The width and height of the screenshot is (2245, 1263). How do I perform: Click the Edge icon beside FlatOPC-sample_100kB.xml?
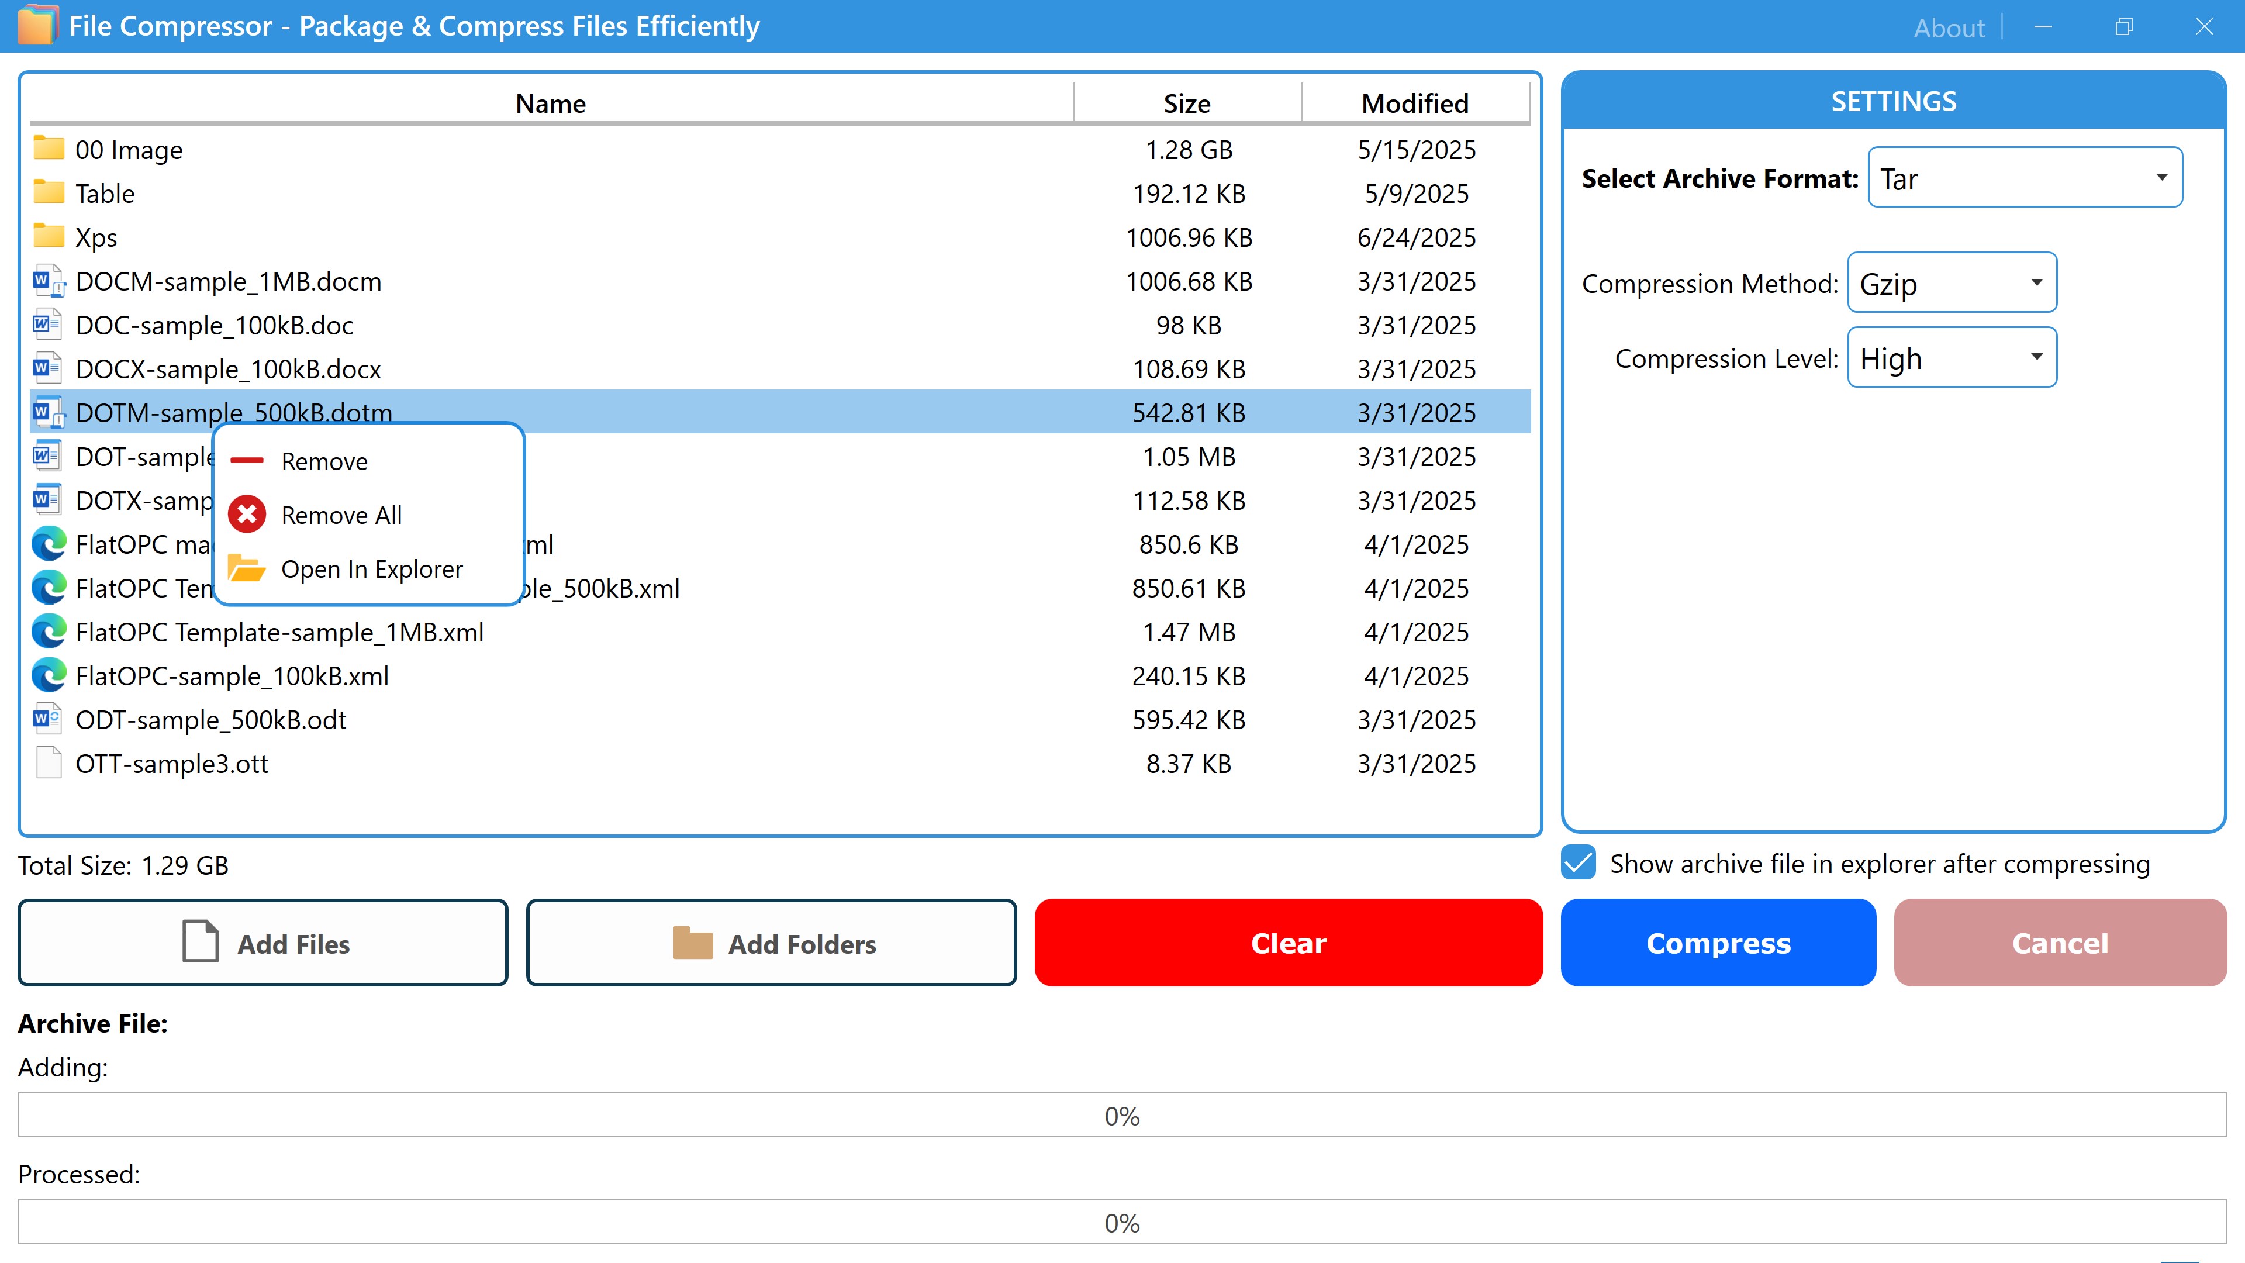pos(49,675)
